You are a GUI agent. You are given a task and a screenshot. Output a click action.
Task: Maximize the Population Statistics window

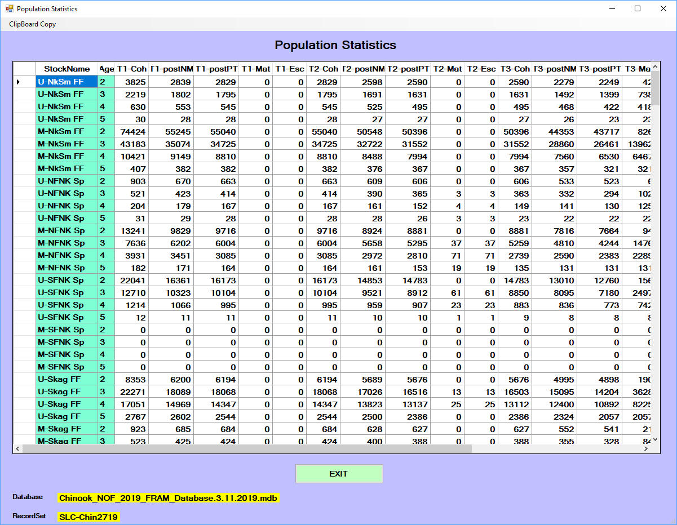[x=638, y=8]
